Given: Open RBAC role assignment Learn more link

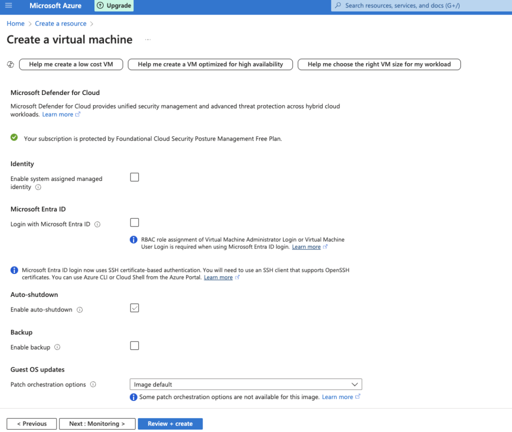Looking at the screenshot, I should [306, 247].
